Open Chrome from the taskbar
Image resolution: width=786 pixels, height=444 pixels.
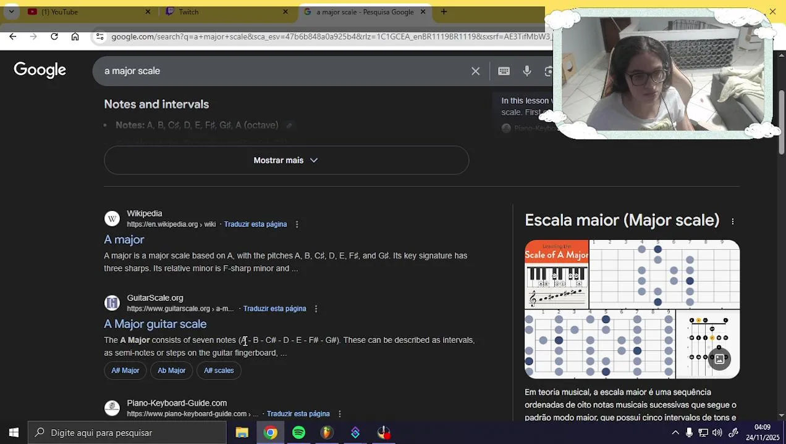coord(270,433)
